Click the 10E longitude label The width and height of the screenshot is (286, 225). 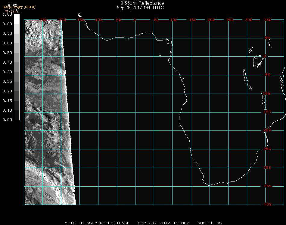click(x=174, y=20)
